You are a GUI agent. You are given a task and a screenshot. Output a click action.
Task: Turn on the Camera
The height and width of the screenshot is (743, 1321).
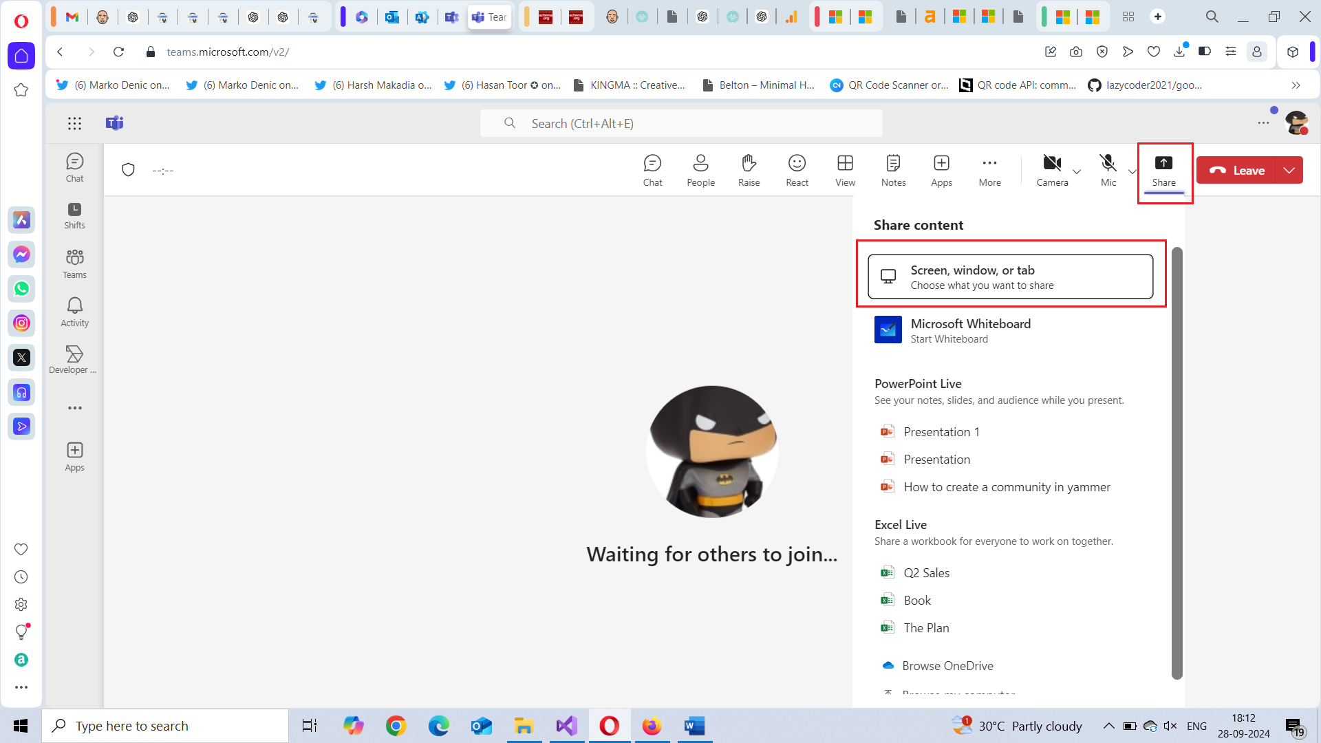tap(1052, 170)
